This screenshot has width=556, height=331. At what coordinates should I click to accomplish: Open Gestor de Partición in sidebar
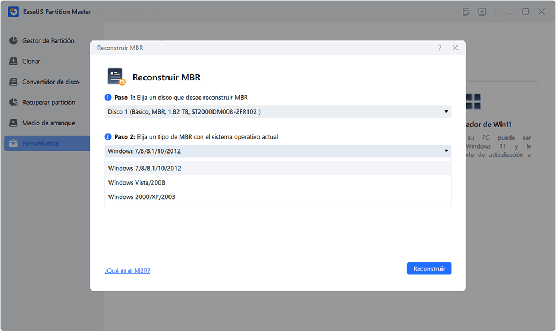point(47,40)
